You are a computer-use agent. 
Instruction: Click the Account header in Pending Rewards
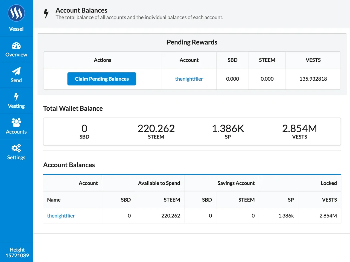[x=189, y=60]
